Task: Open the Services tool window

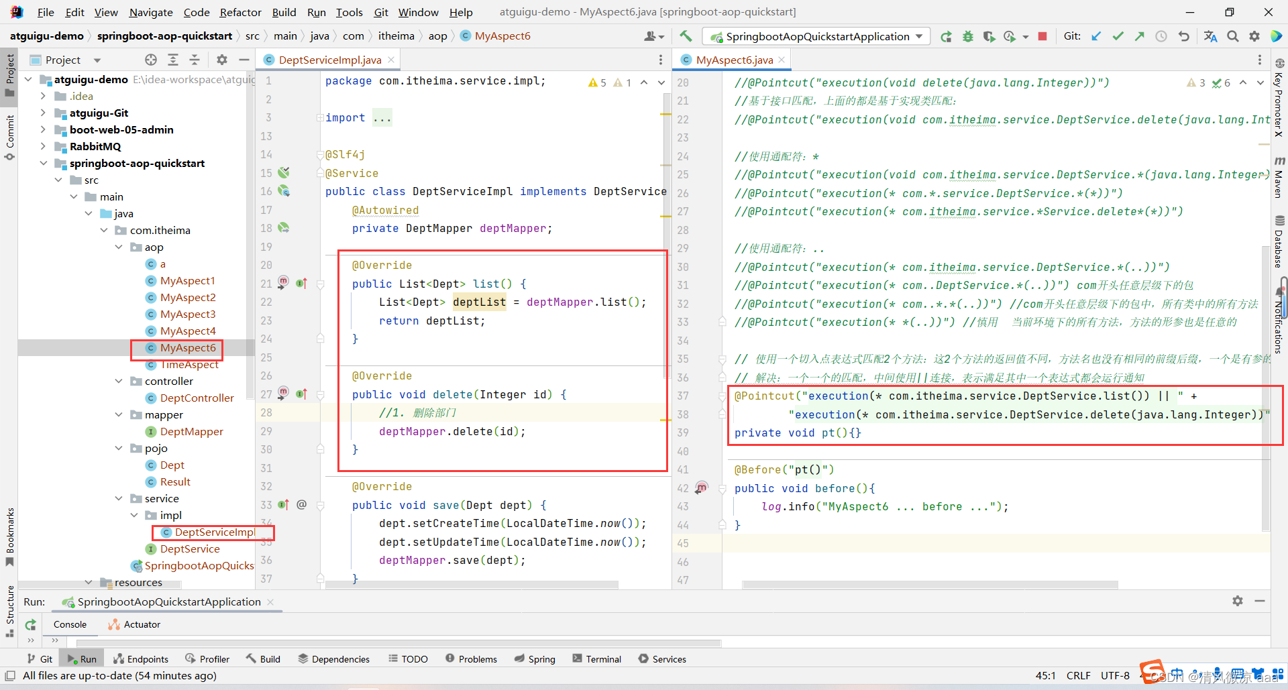Action: [x=662, y=659]
